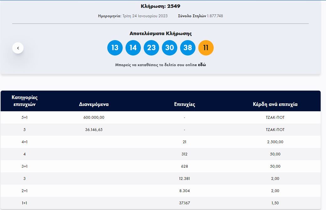Click the Επιτυχίες column header
This screenshot has width=326, height=210.
184,104
